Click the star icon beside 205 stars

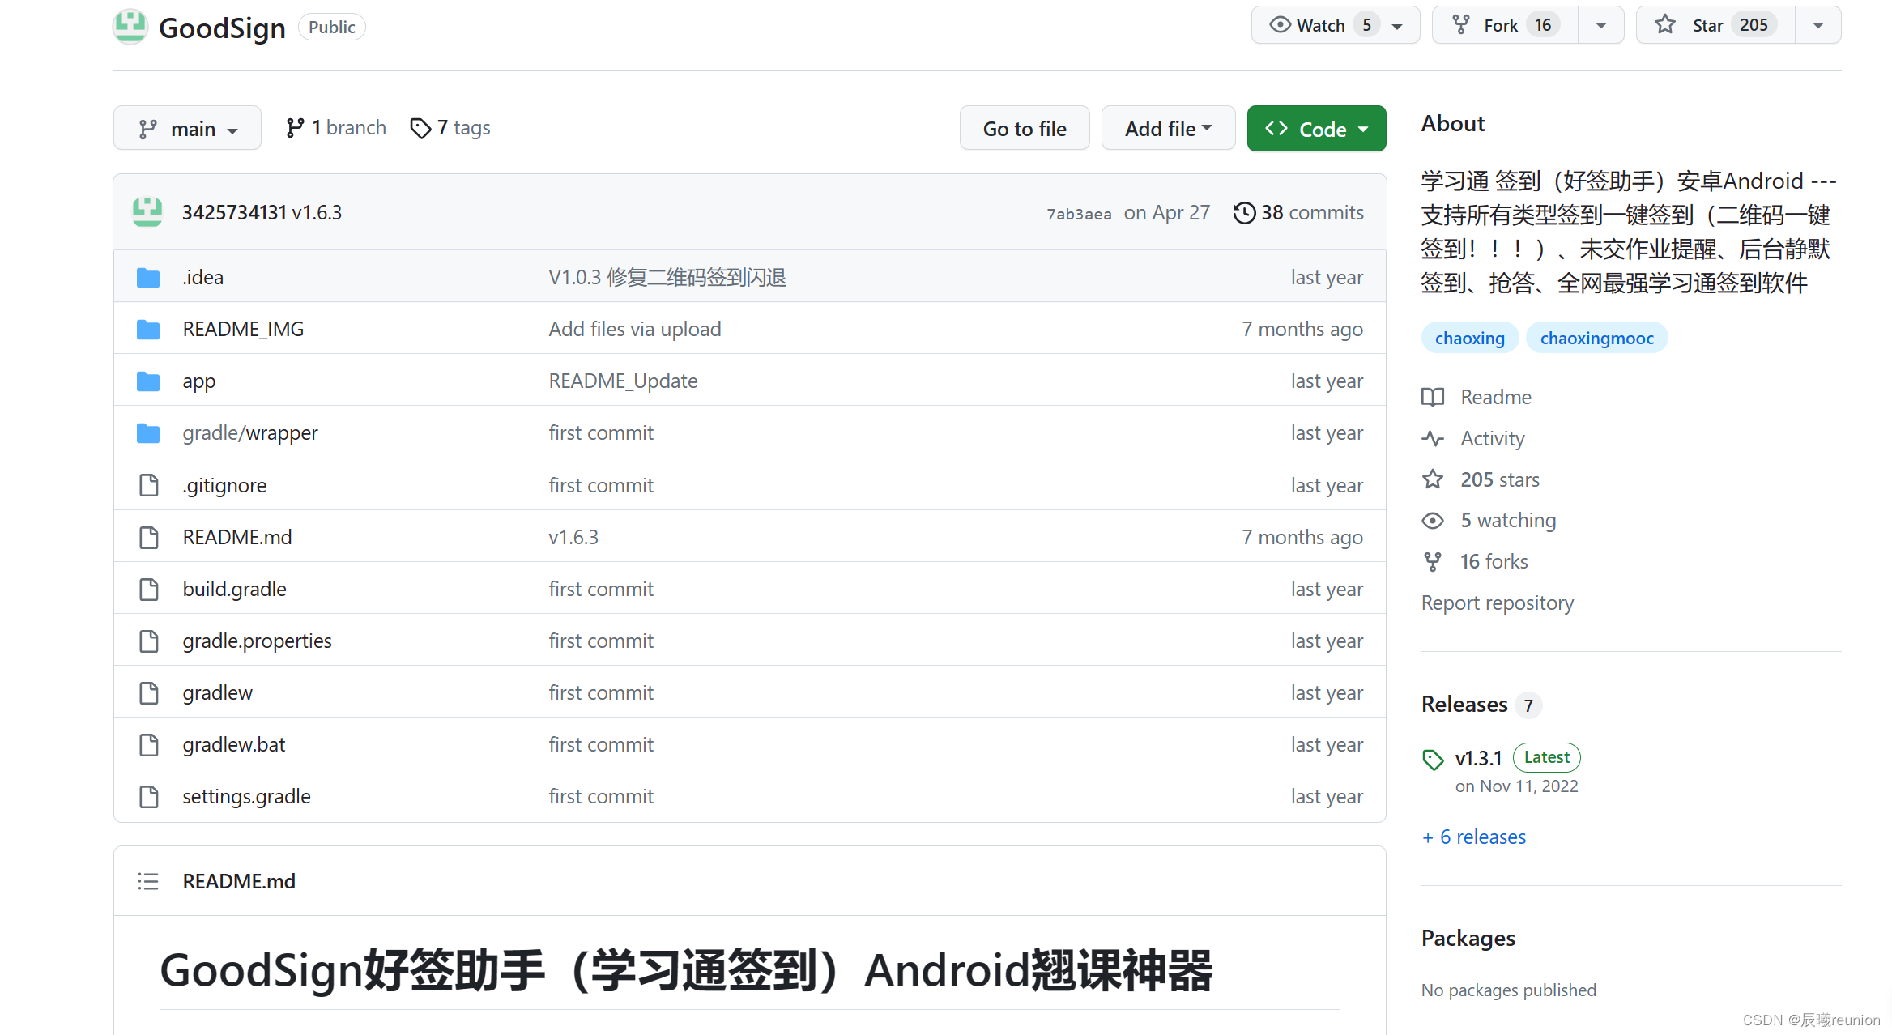click(x=1433, y=479)
